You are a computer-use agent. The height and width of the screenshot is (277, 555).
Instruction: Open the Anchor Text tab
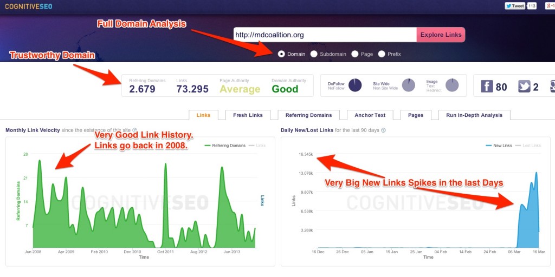(370, 115)
